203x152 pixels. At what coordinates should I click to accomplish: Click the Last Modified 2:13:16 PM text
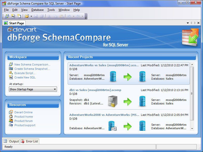[x=164, y=90]
